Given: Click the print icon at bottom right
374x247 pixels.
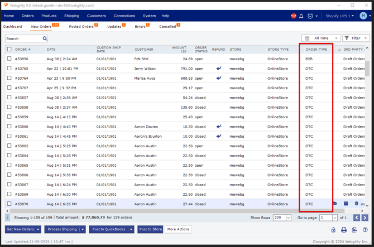Looking at the screenshot, I should 344,230.
